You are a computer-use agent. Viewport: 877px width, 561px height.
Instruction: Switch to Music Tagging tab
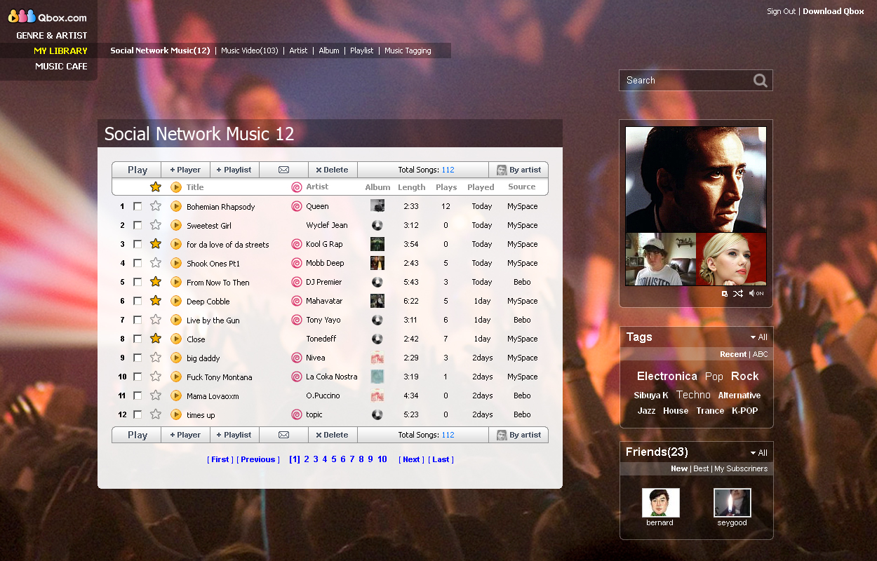tap(408, 50)
